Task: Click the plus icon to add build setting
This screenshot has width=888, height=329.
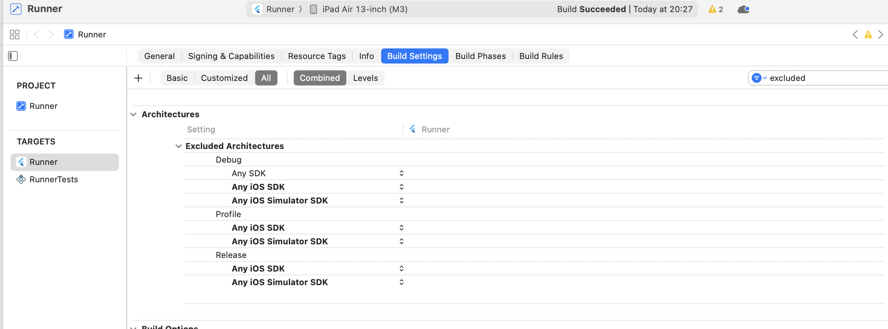Action: coord(139,78)
